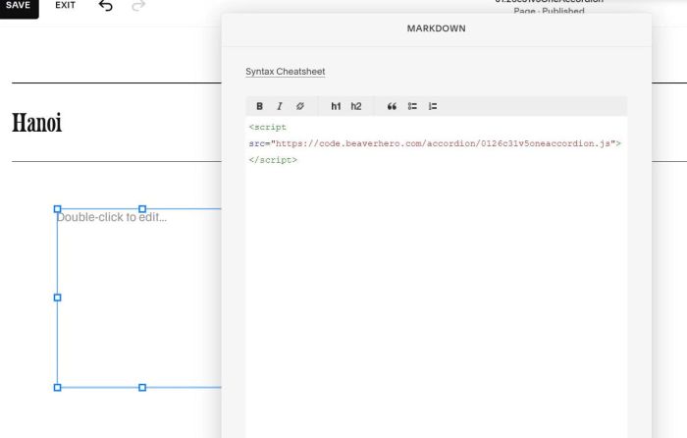Insert heading 2 with h2 button

[x=356, y=106]
